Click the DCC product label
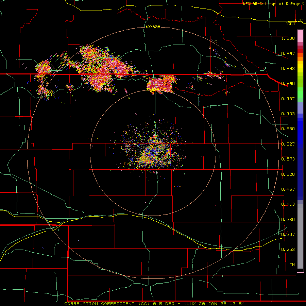This screenshot has width=306, height=306. [x=299, y=20]
